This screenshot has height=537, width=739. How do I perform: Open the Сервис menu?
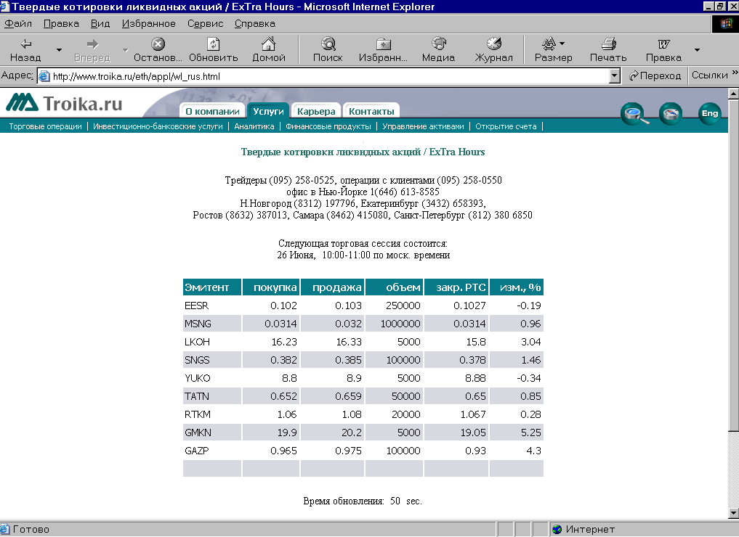coord(205,23)
